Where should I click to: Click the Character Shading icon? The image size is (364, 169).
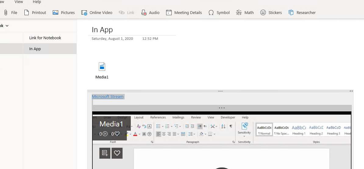coord(144,134)
